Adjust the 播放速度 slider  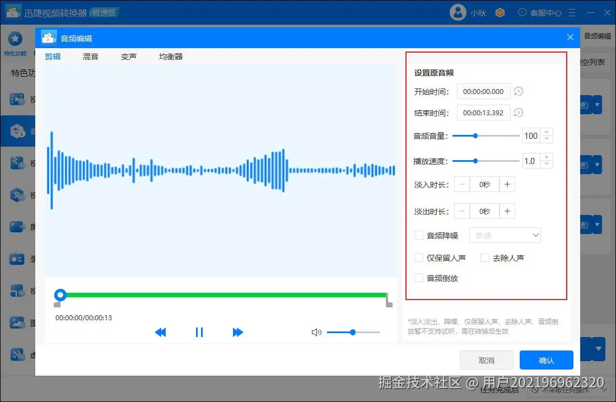click(x=486, y=161)
